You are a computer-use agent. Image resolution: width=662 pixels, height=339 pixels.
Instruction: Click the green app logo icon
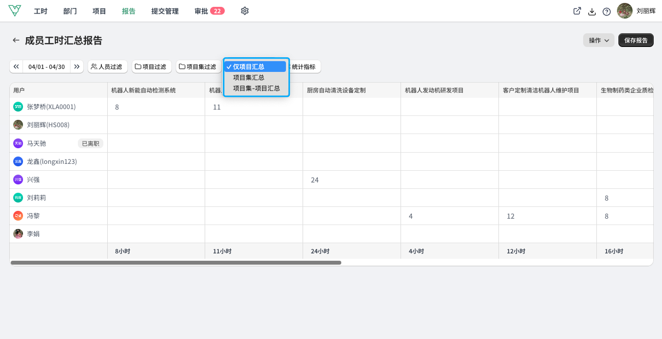pos(15,11)
